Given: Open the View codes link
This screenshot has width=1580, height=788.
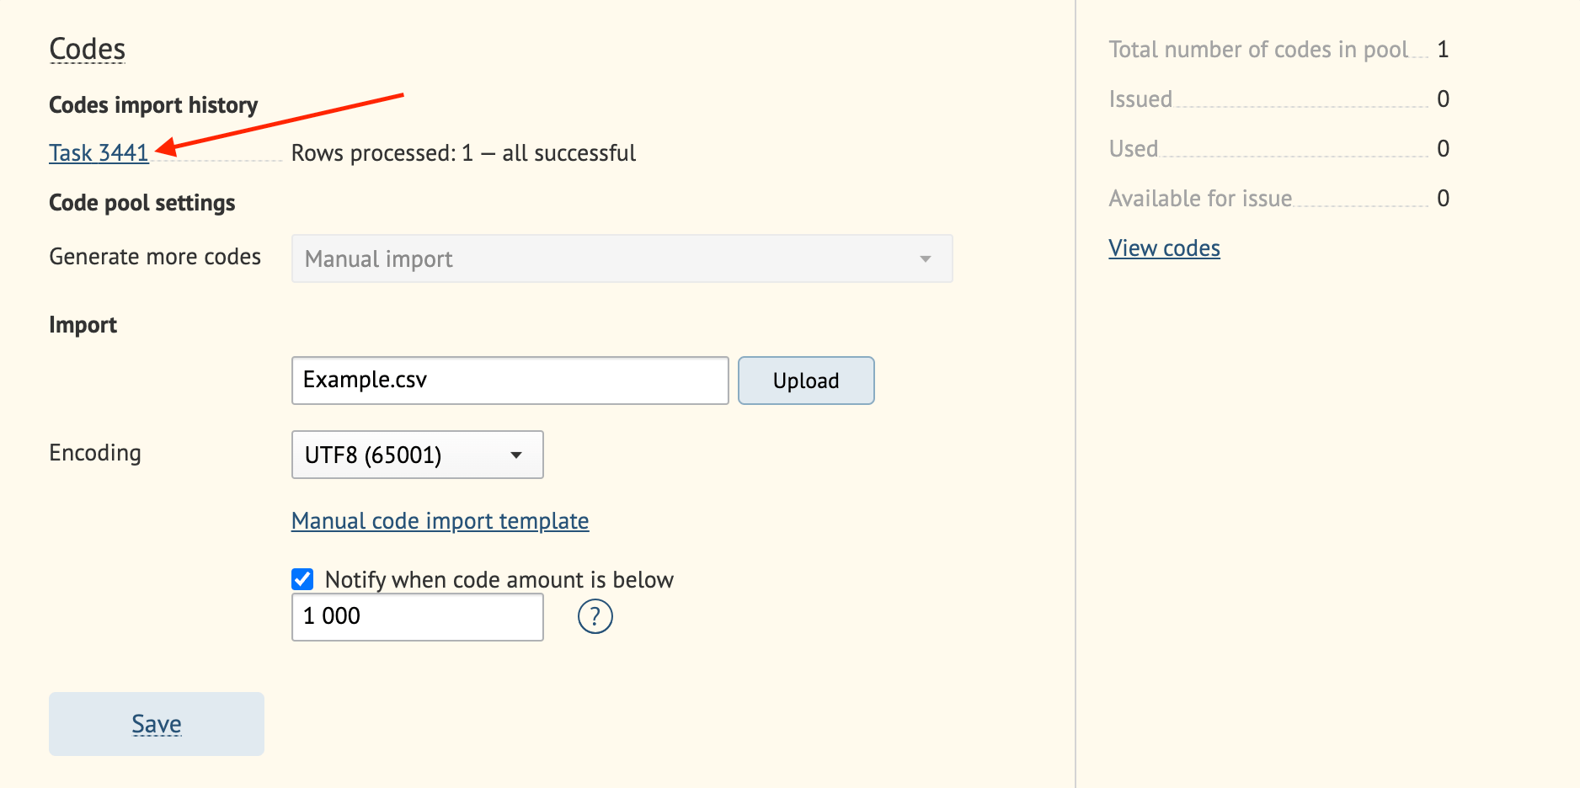Looking at the screenshot, I should [x=1164, y=248].
